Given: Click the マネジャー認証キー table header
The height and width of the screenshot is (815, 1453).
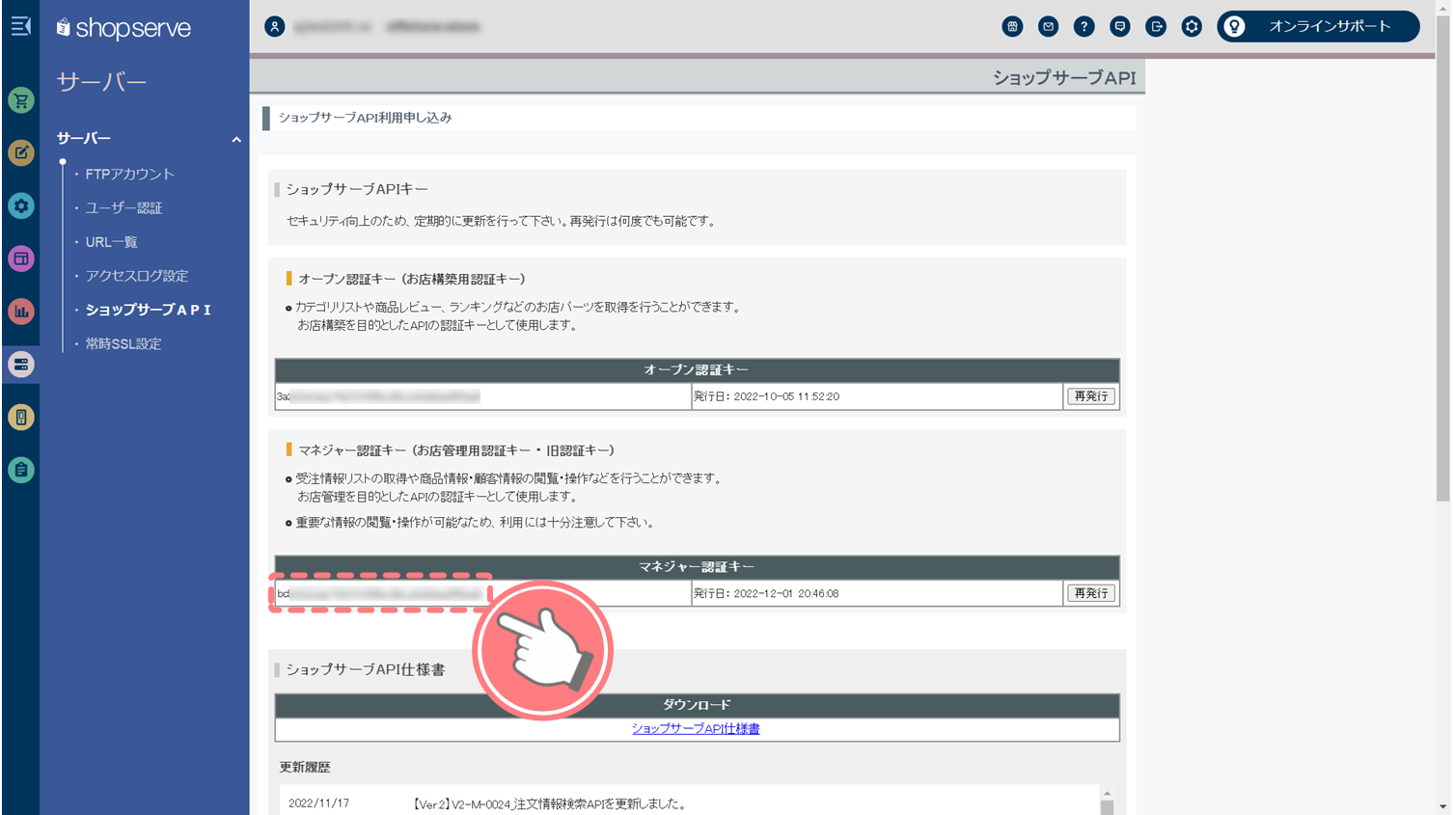Looking at the screenshot, I should point(697,567).
